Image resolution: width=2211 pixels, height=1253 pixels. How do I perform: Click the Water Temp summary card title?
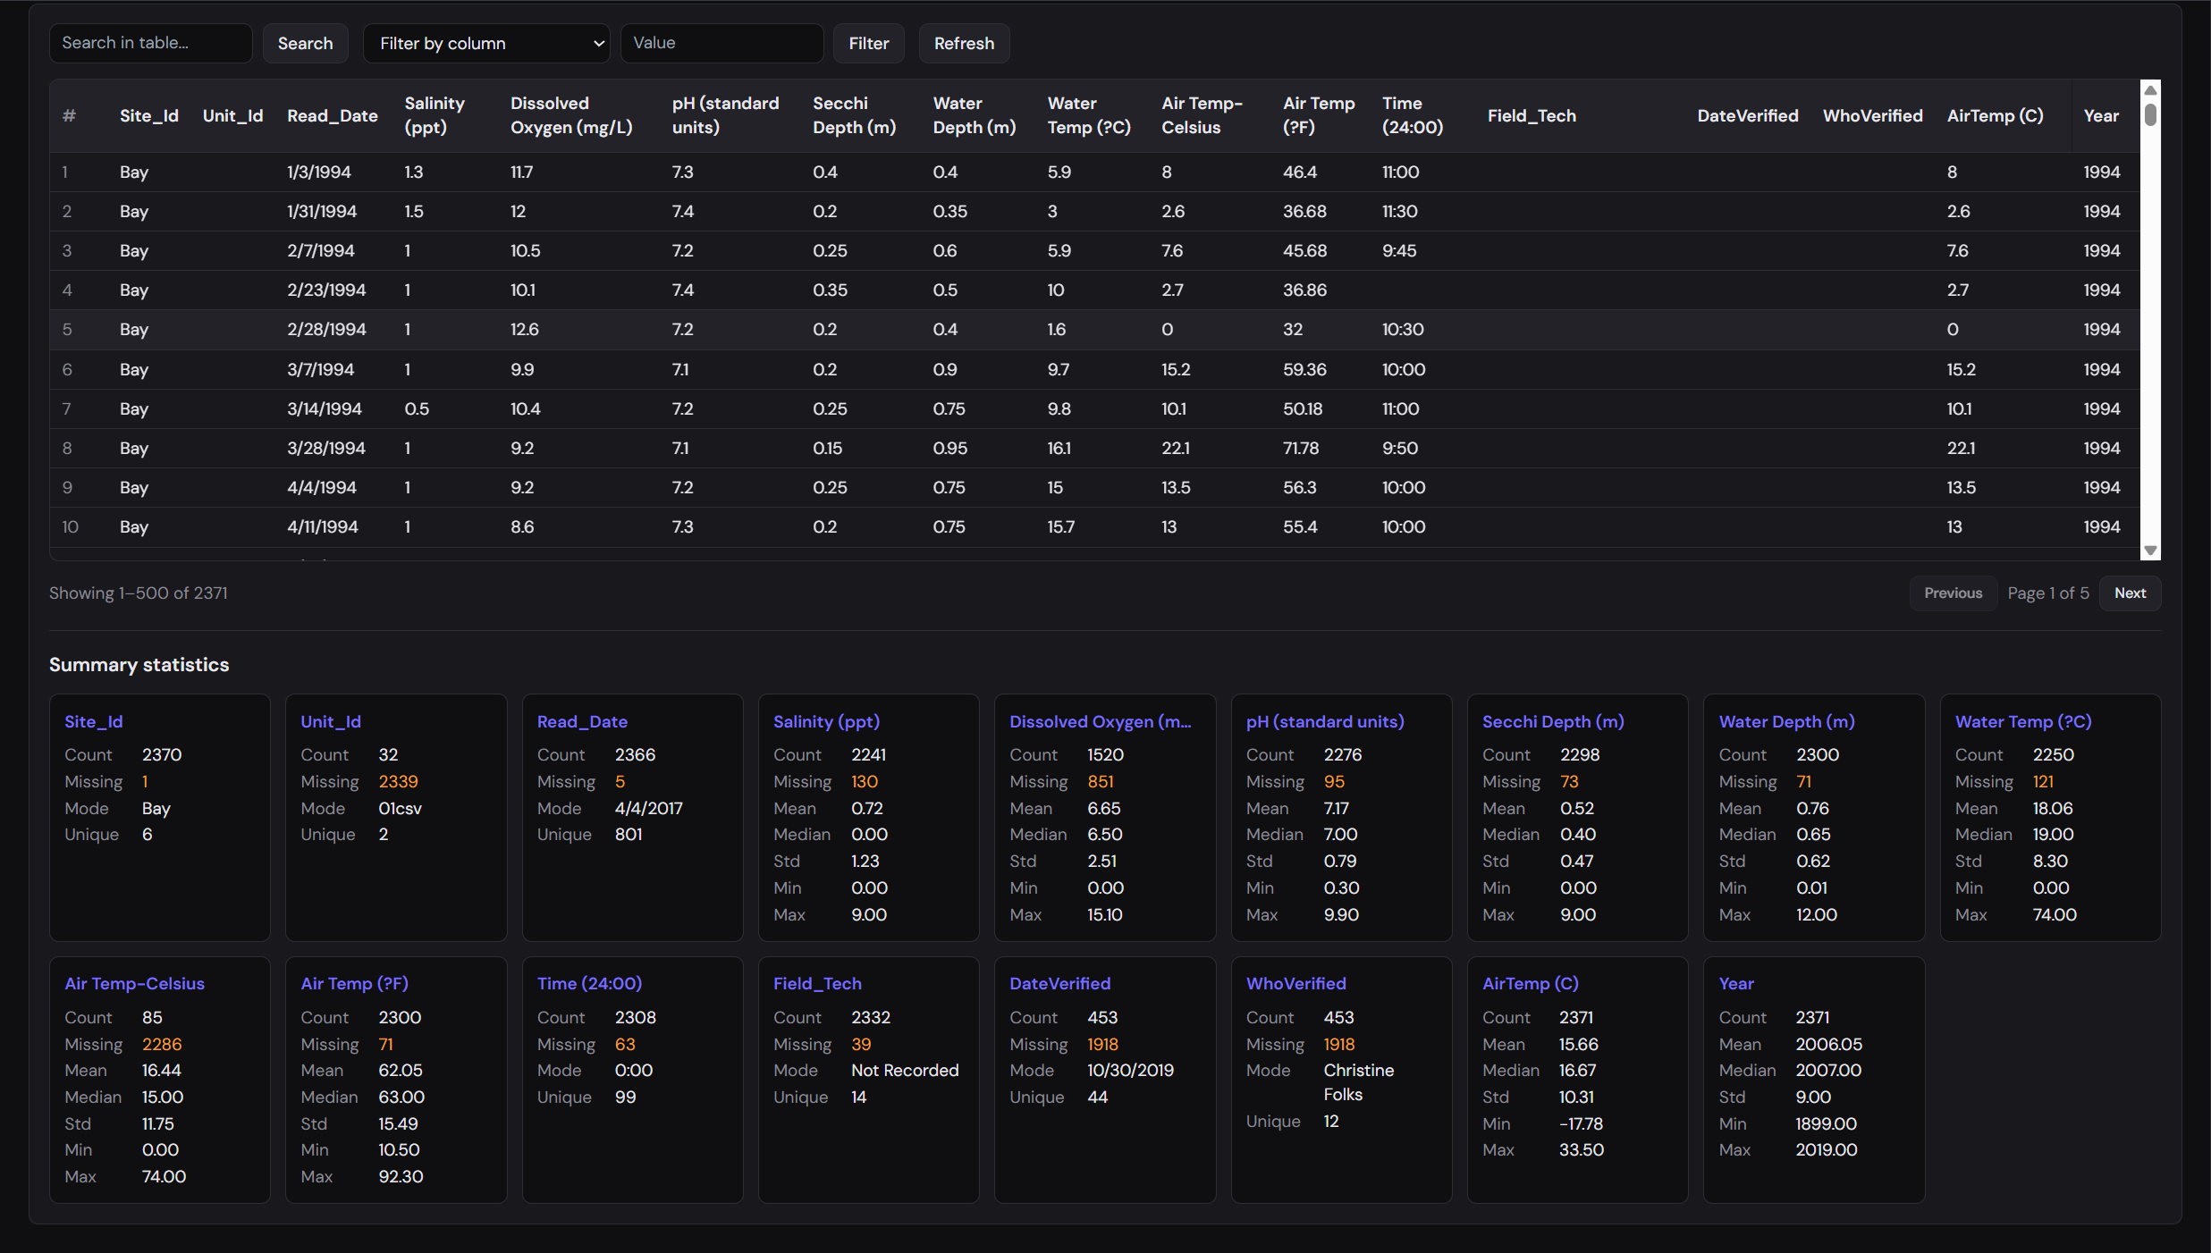[x=2022, y=721]
